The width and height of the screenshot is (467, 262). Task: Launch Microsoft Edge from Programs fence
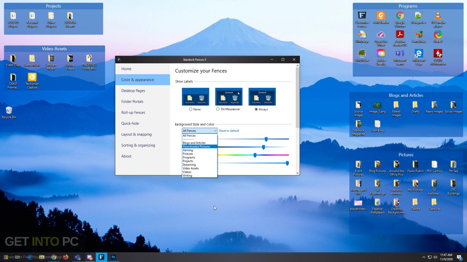(x=419, y=53)
